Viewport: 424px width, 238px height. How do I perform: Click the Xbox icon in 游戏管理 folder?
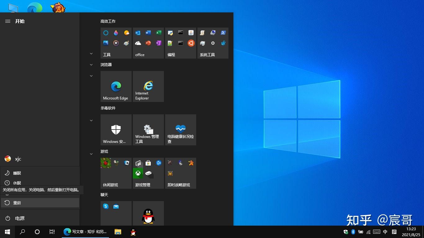pyautogui.click(x=138, y=173)
